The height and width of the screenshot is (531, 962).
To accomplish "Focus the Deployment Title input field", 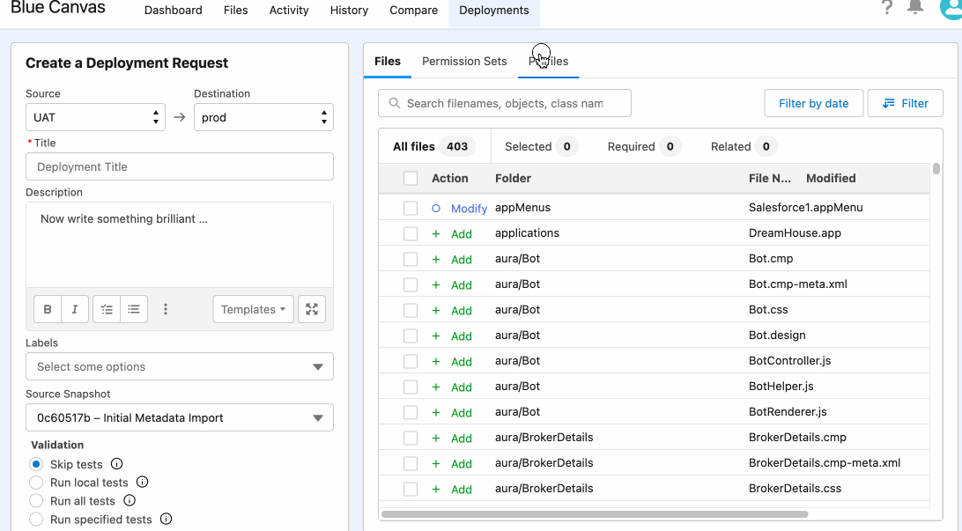I will [179, 166].
